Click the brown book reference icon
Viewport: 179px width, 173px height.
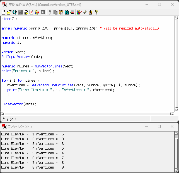coord(91,12)
